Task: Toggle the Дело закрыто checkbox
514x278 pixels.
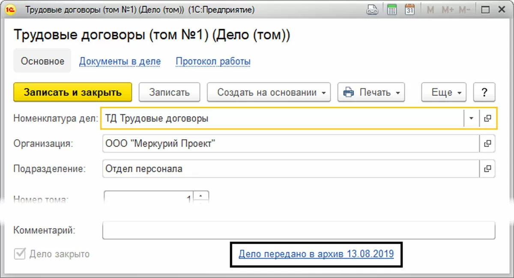Action: (x=20, y=254)
